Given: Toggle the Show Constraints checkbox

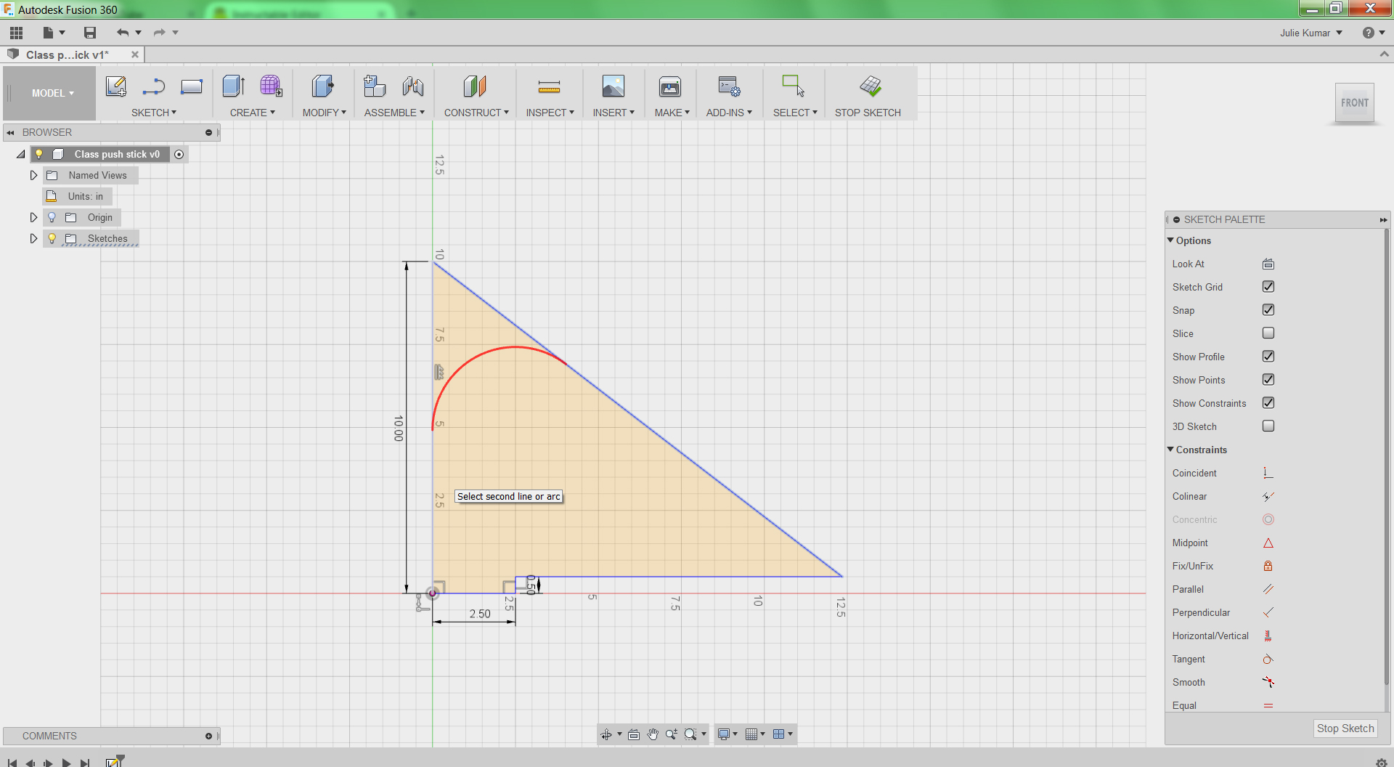Looking at the screenshot, I should (1268, 403).
